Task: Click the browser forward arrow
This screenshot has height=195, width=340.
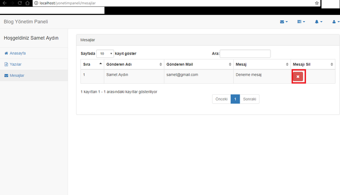Action: click(12, 3)
